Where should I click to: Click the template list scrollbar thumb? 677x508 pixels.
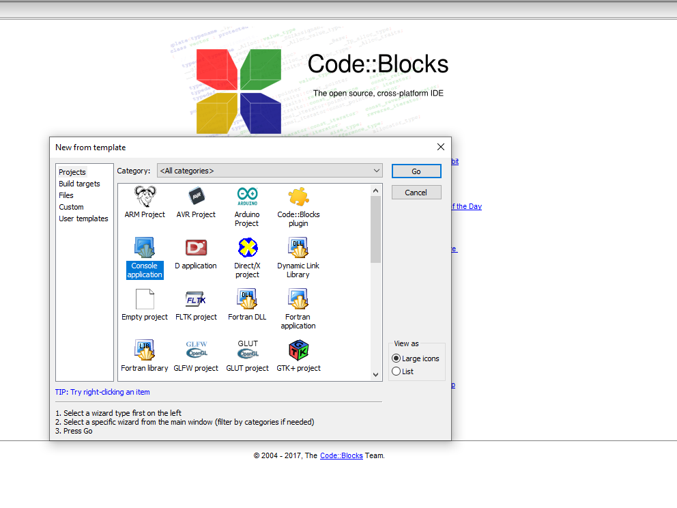(375, 229)
